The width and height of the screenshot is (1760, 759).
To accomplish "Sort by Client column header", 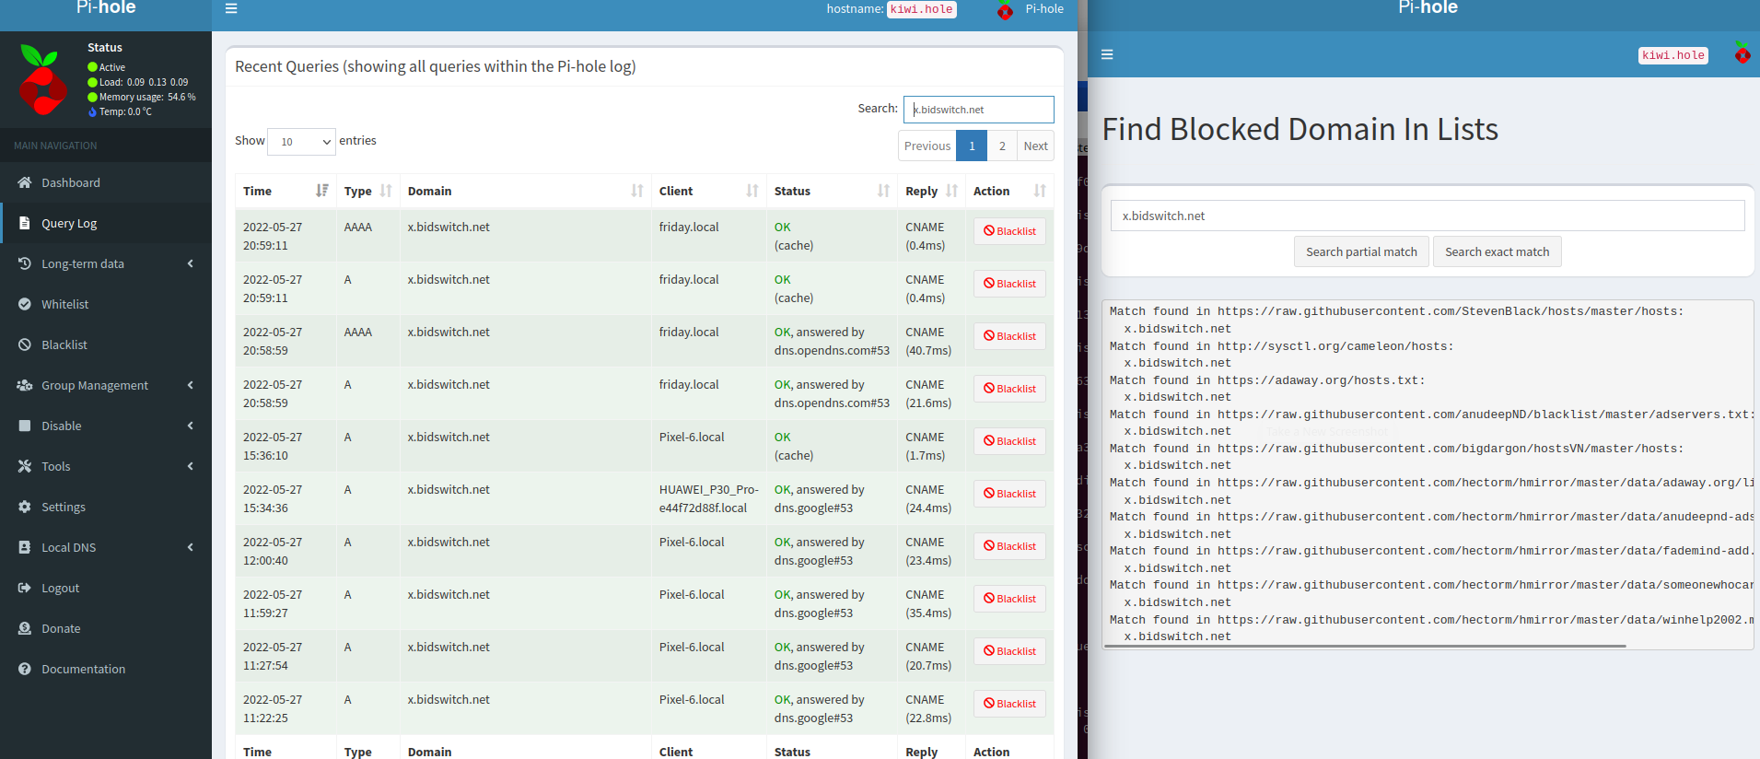I will tap(708, 191).
